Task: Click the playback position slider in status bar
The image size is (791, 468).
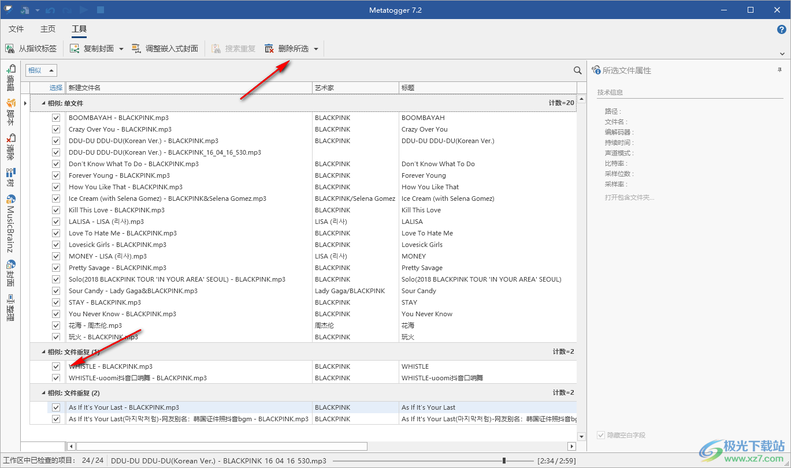Action: [504, 460]
